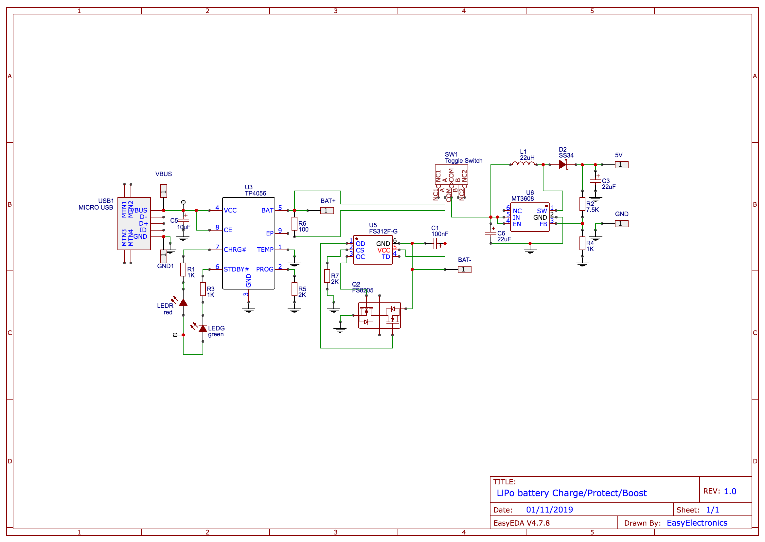765x542 pixels.
Task: Click the R4 1K resistor body
Action: coord(582,243)
